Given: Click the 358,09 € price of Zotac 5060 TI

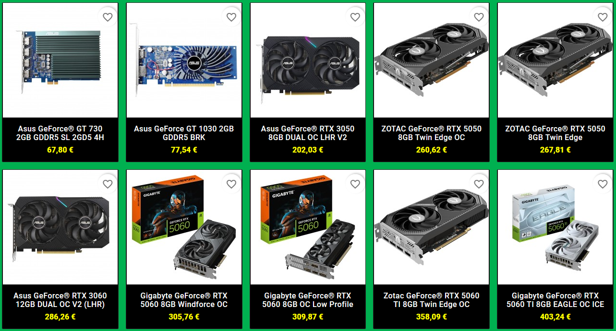Looking at the screenshot, I should 431,317.
